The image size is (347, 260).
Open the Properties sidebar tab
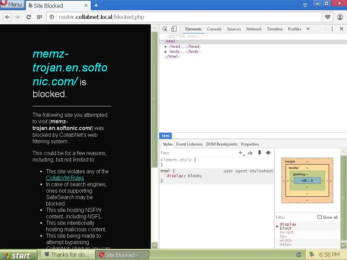[250, 144]
